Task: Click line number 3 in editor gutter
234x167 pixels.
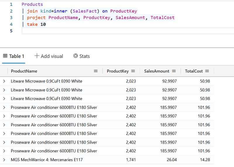Action: [11, 18]
